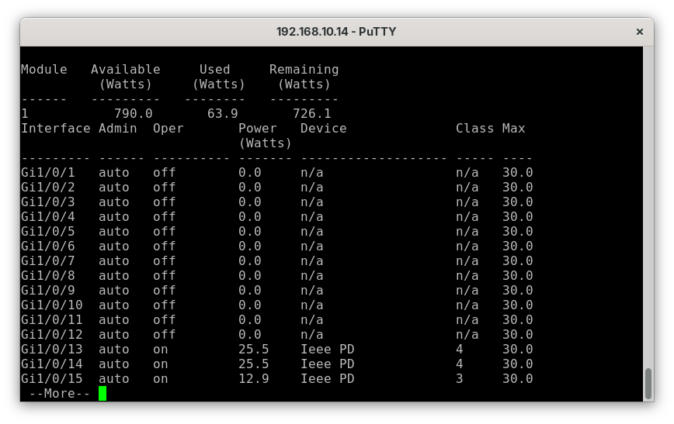Image resolution: width=674 pixels, height=424 pixels.
Task: Click the 0.0 power value for Gi1/0/8
Action: [x=250, y=275]
